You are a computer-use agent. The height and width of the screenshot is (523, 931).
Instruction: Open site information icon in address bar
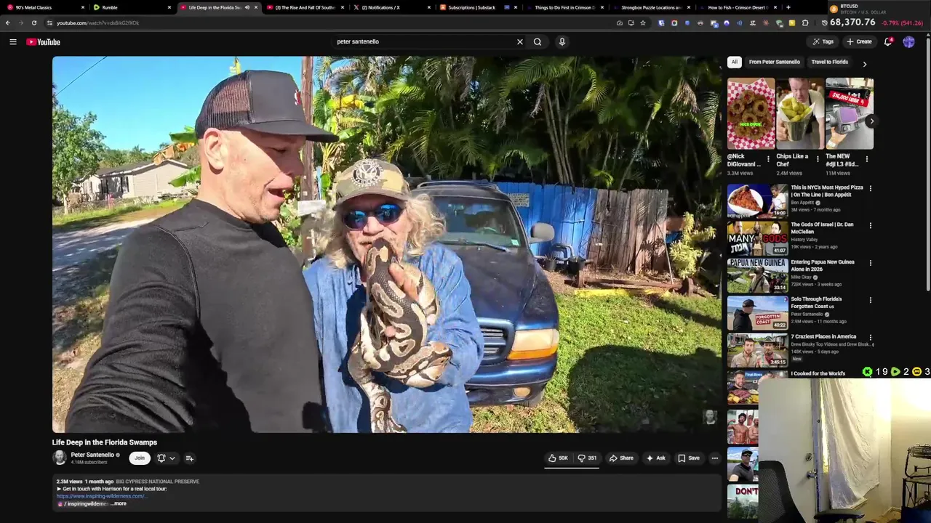[x=49, y=23]
